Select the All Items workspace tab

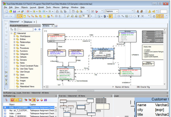[46, 26]
